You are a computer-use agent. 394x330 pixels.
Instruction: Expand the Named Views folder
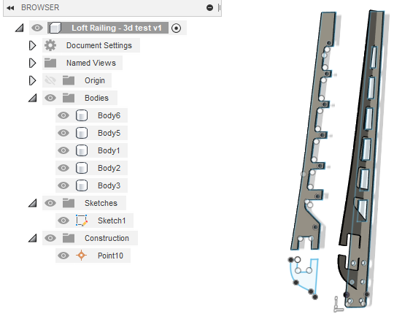click(33, 63)
